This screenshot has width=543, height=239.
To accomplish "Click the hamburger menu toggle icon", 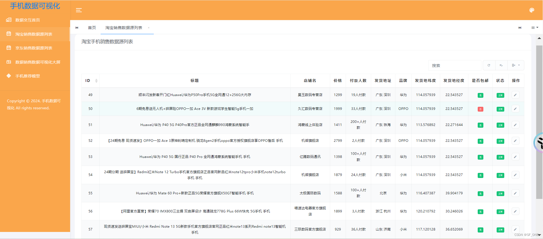I will coord(79,10).
